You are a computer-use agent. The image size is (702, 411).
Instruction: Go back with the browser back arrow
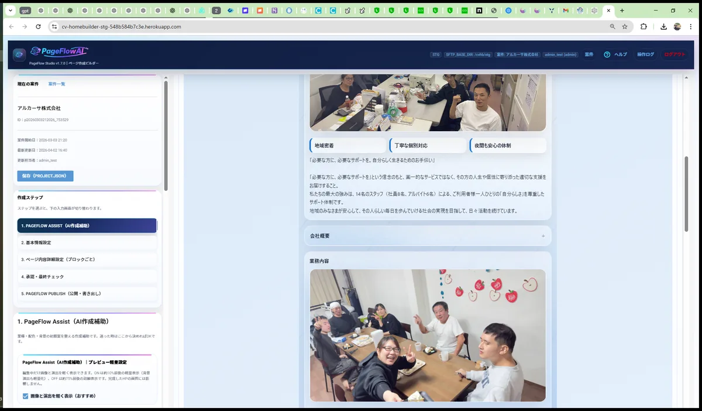coord(11,26)
